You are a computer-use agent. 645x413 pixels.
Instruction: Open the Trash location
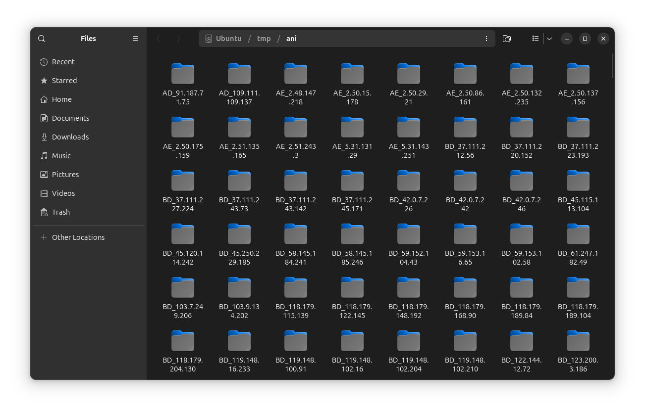(60, 212)
